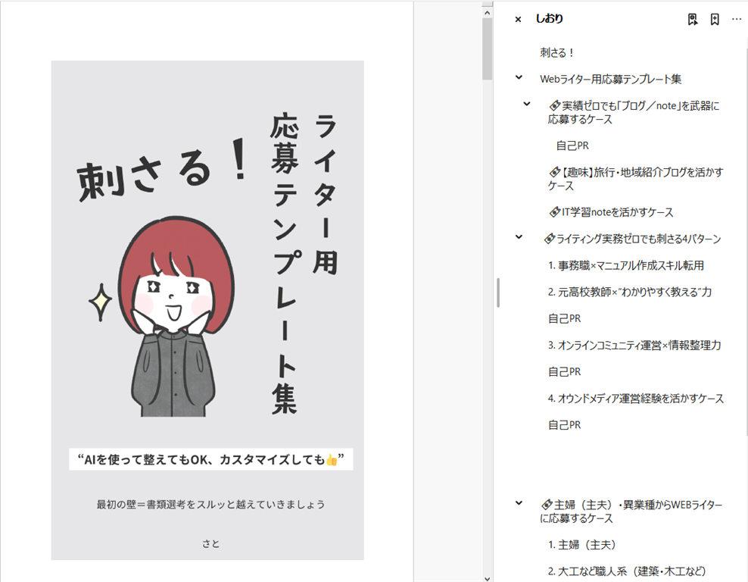The width and height of the screenshot is (748, 582).
Task: Click the scroll down arrow of document scrollbar
Action: 487,576
